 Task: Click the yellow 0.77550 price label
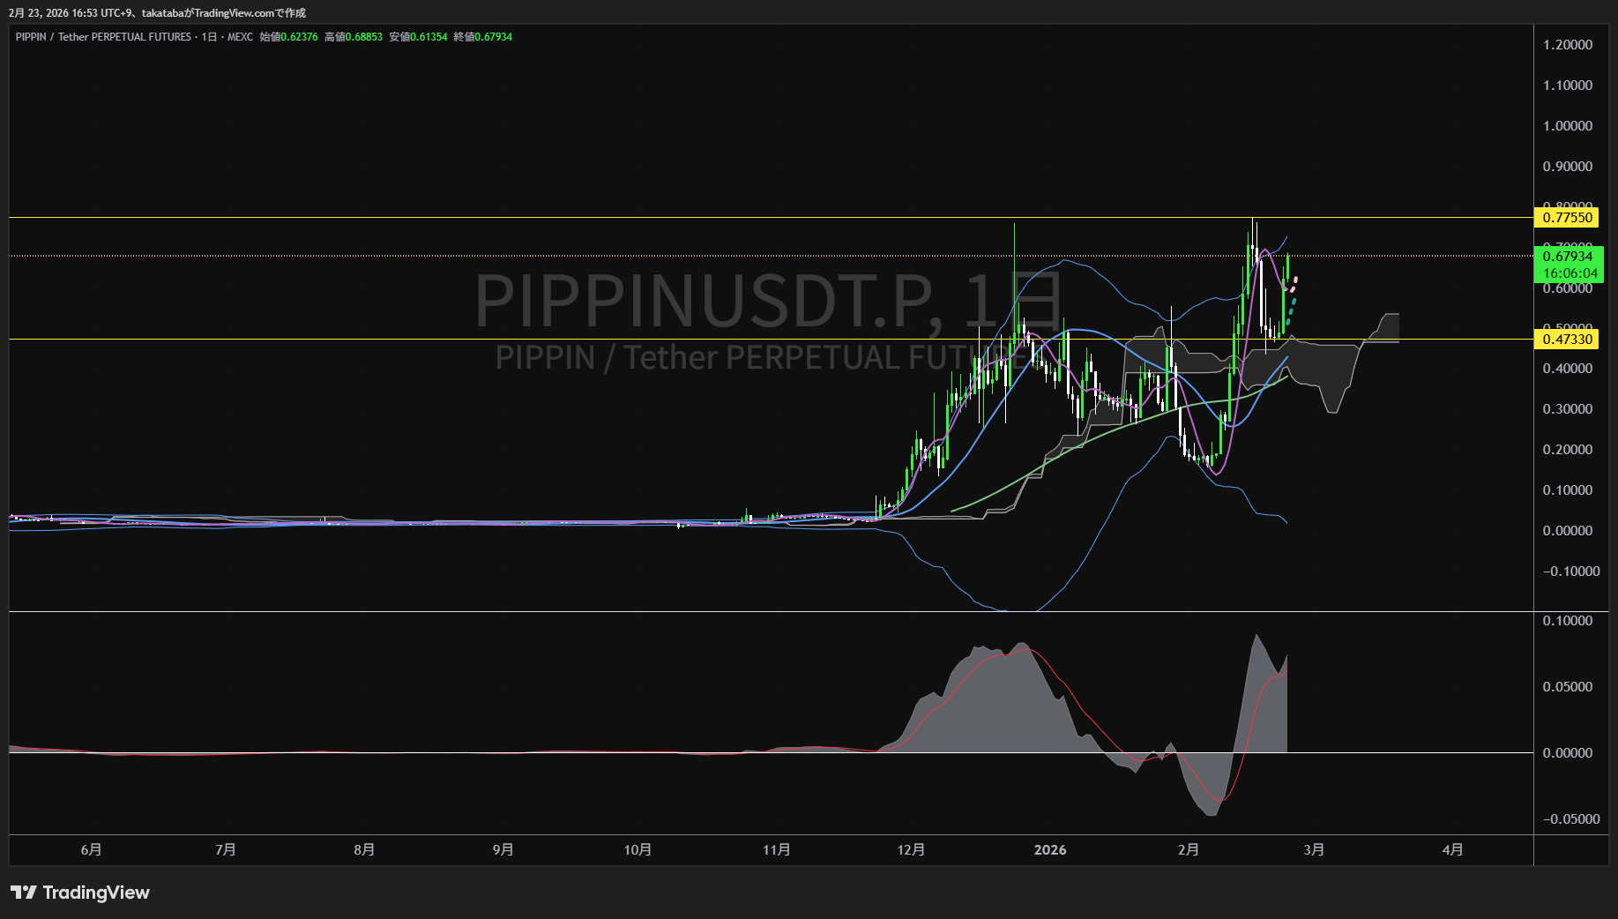(x=1567, y=218)
